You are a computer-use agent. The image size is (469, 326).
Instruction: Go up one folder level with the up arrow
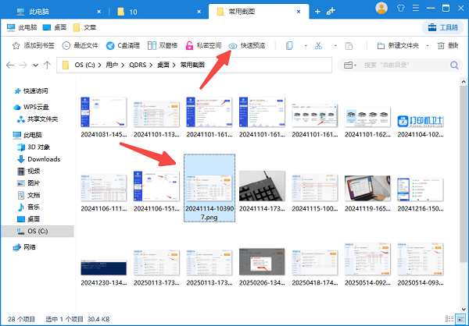(x=48, y=65)
